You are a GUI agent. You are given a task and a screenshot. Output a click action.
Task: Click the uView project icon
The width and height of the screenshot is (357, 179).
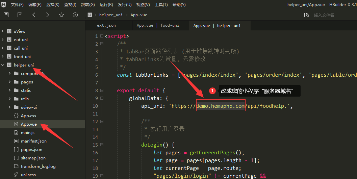click(9, 31)
